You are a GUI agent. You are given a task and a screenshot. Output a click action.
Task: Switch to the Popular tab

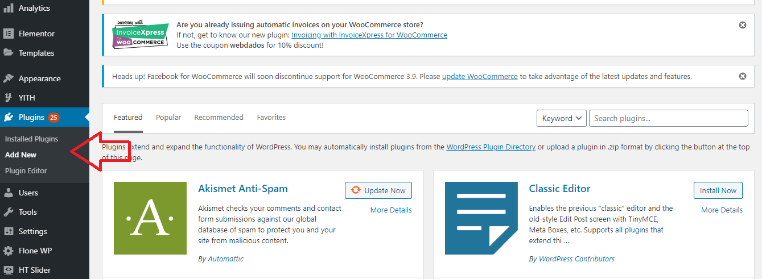[x=168, y=118]
